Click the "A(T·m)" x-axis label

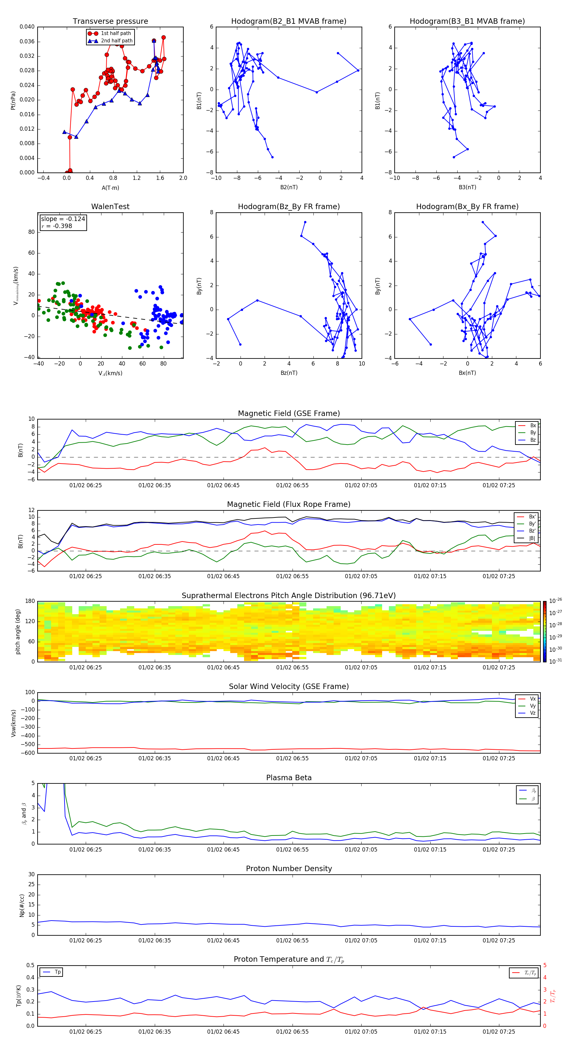(110, 188)
